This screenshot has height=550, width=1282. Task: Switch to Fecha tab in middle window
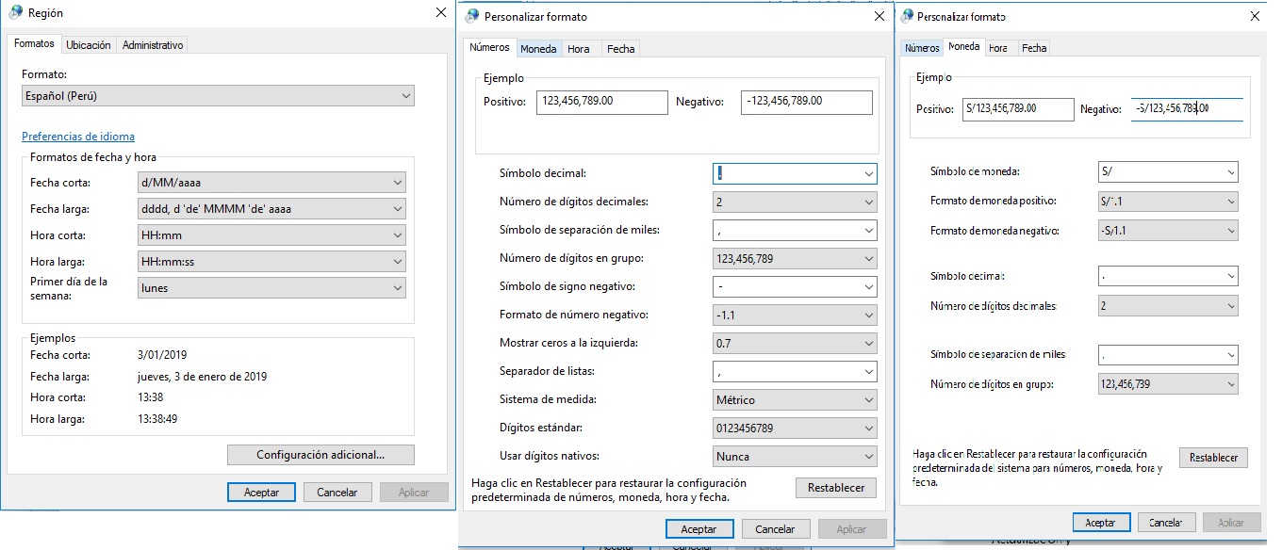[621, 49]
